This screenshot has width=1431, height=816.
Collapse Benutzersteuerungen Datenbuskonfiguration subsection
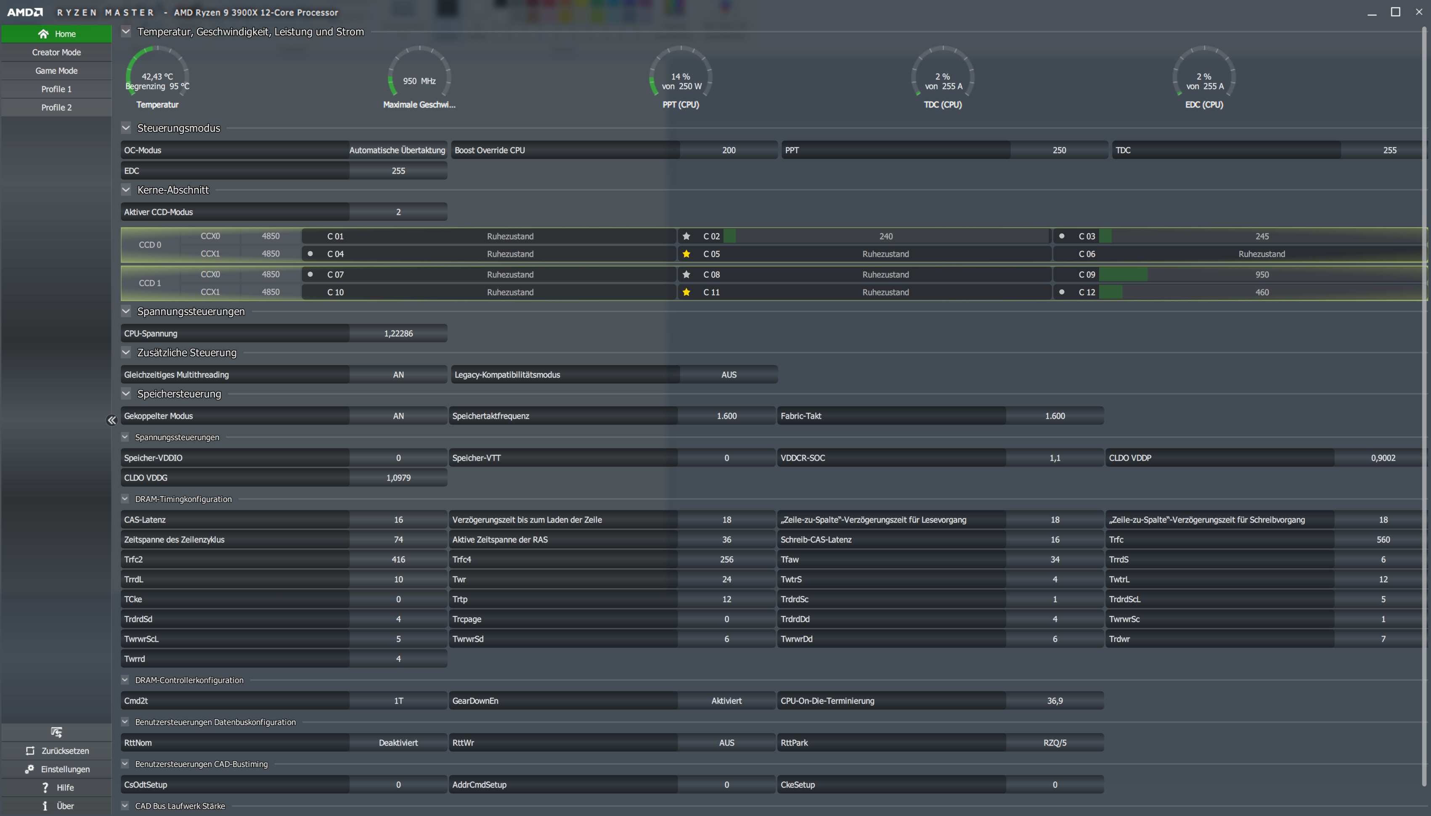125,722
